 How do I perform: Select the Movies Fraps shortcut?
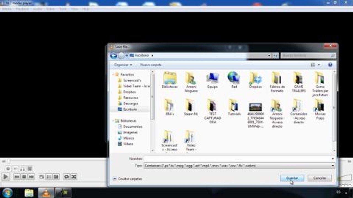(x=320, y=109)
